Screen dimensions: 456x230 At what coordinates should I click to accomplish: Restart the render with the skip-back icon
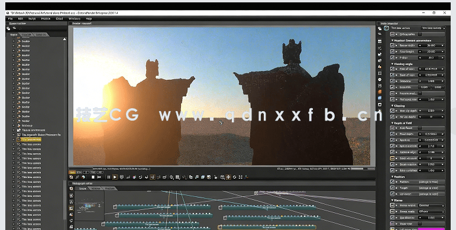99,177
